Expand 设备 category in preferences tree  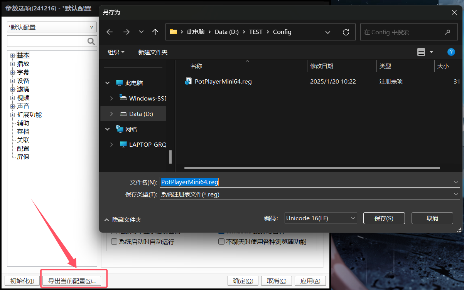tap(12, 81)
